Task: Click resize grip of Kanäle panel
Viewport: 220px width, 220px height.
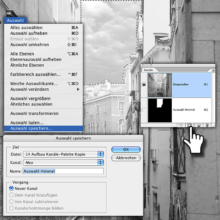Action: (x=214, y=125)
